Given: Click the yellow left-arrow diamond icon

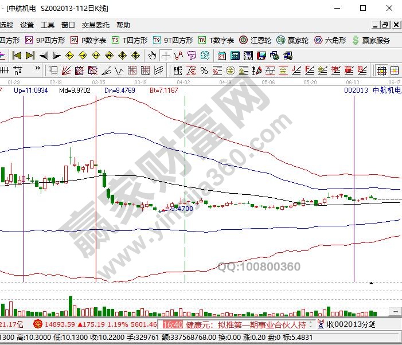Looking at the screenshot, I should pyautogui.click(x=69, y=56).
